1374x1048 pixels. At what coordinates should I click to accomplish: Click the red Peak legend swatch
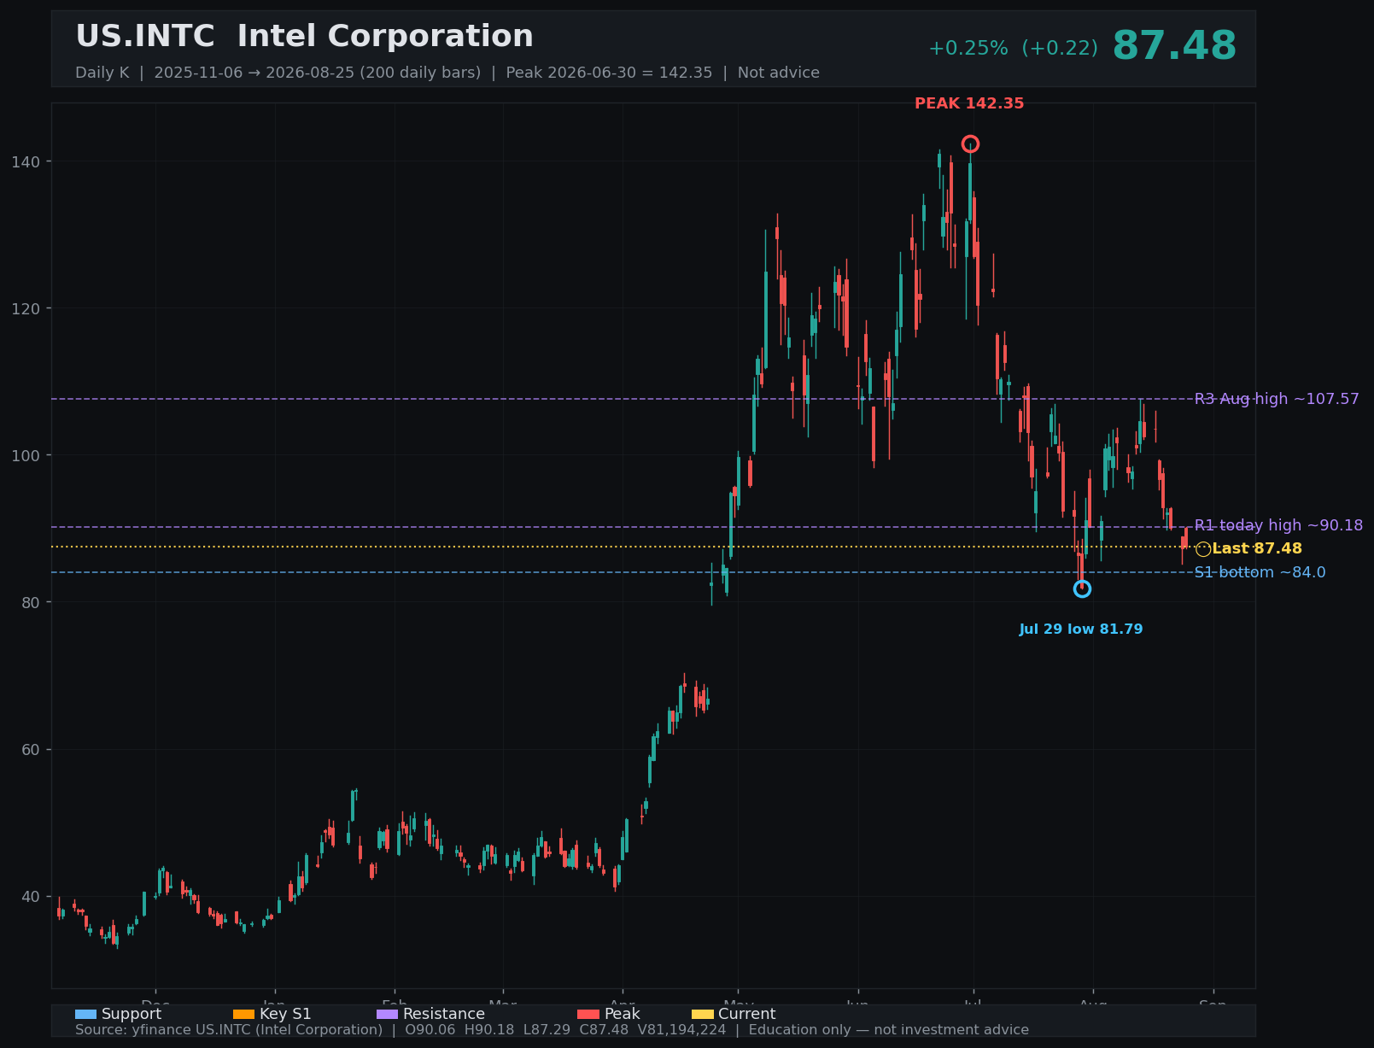pyautogui.click(x=588, y=1015)
